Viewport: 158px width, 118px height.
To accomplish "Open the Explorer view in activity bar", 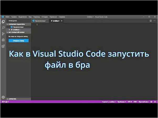I will 3,22.
